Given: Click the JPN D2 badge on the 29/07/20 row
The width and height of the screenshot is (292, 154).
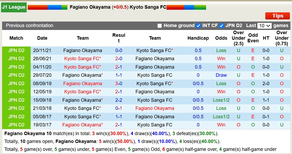Looking at the screenshot, I should pos(16,75).
